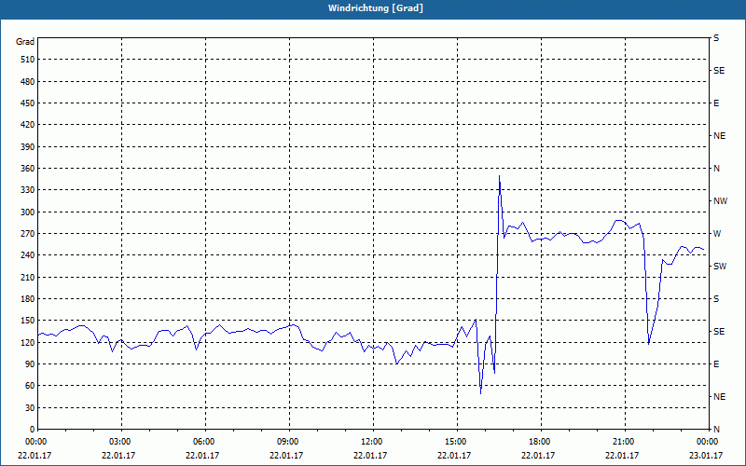Viewport: 746px width, 466px height.
Task: Click the 150 degree axis label
Action: (28, 321)
